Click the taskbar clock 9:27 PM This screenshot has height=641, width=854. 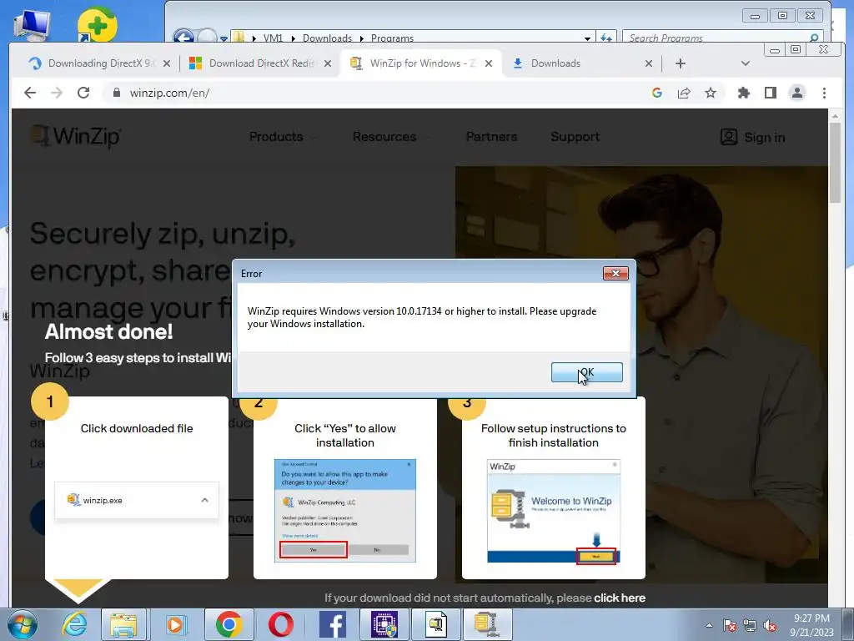coord(811,625)
